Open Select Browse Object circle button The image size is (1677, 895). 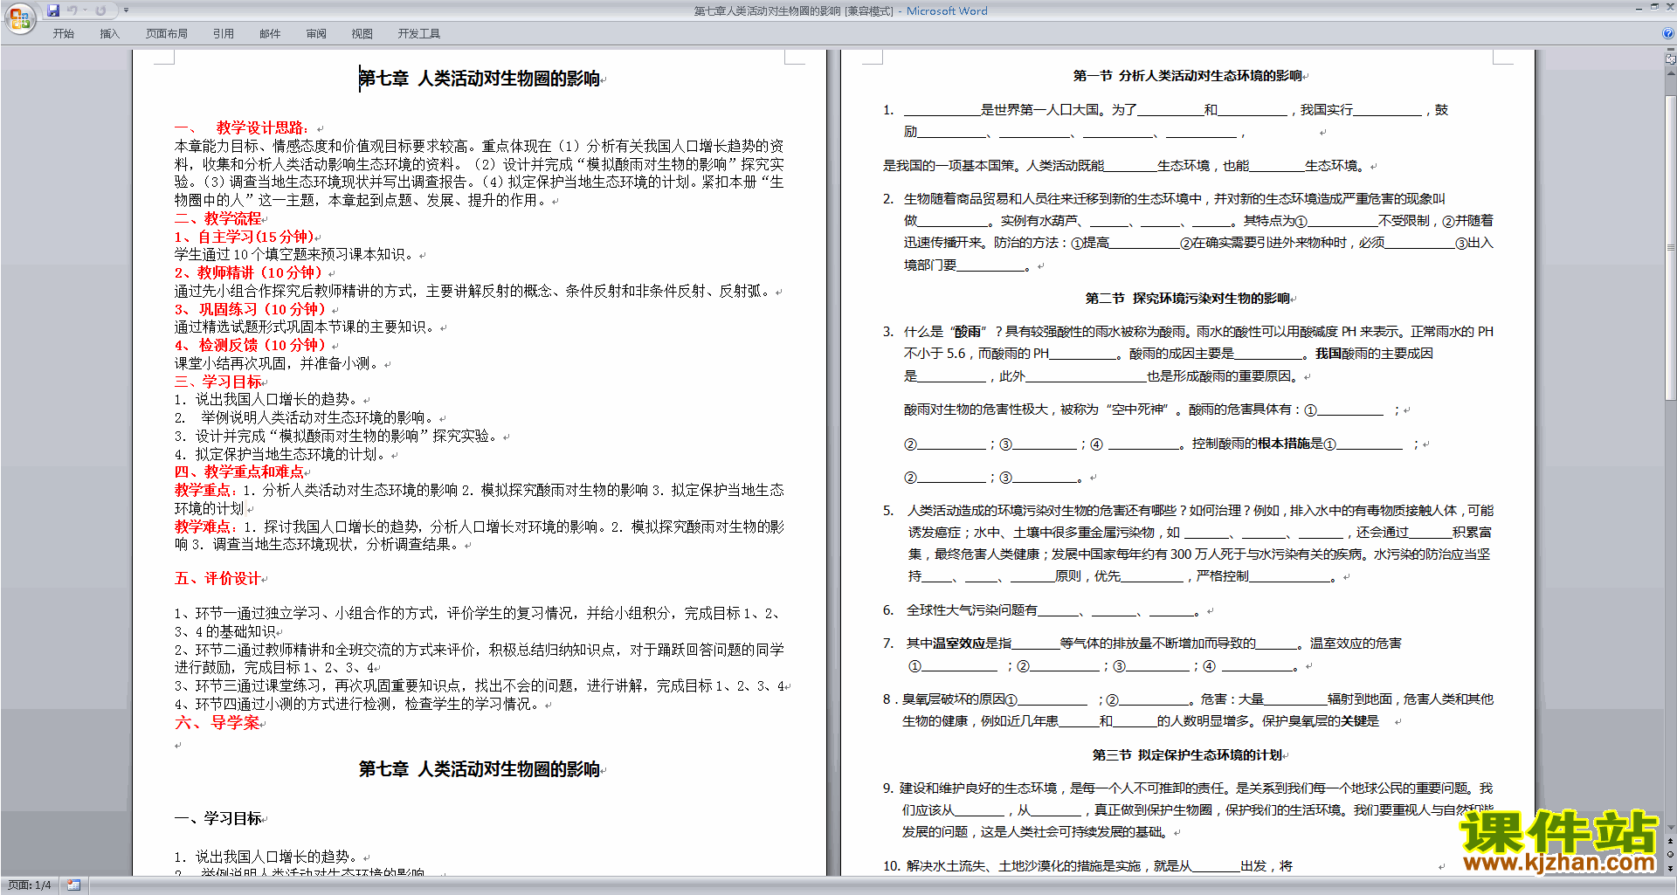pyautogui.click(x=1671, y=855)
